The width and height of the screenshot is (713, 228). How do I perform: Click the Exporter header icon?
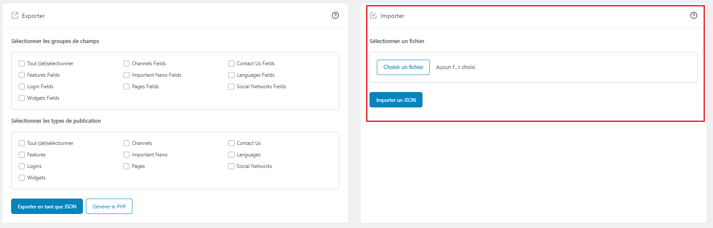(x=15, y=15)
